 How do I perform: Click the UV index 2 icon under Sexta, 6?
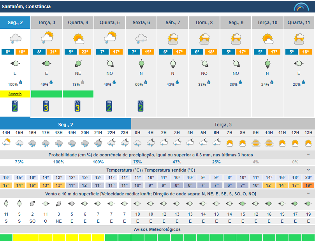141,106
